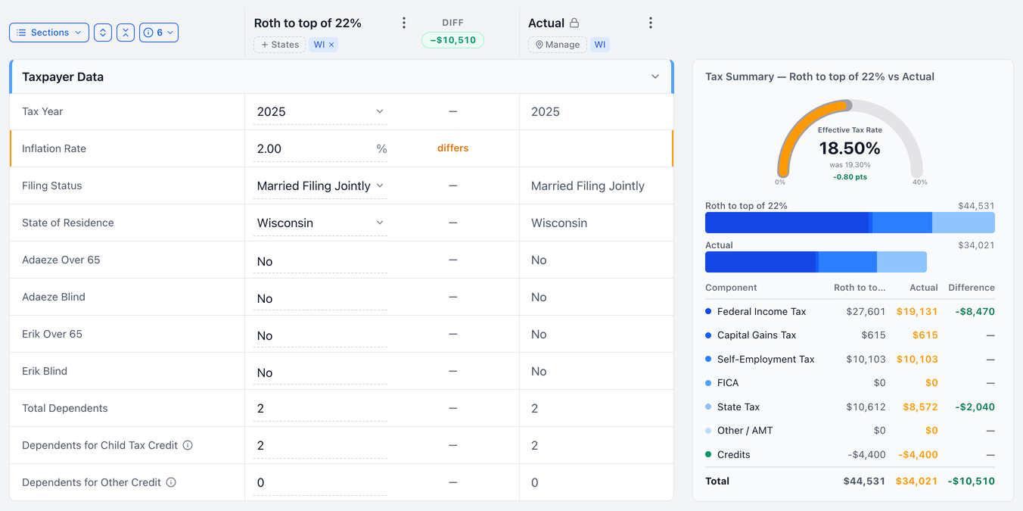Open the info count 6 dropdown
Screen dimensions: 1023x511
[159, 33]
